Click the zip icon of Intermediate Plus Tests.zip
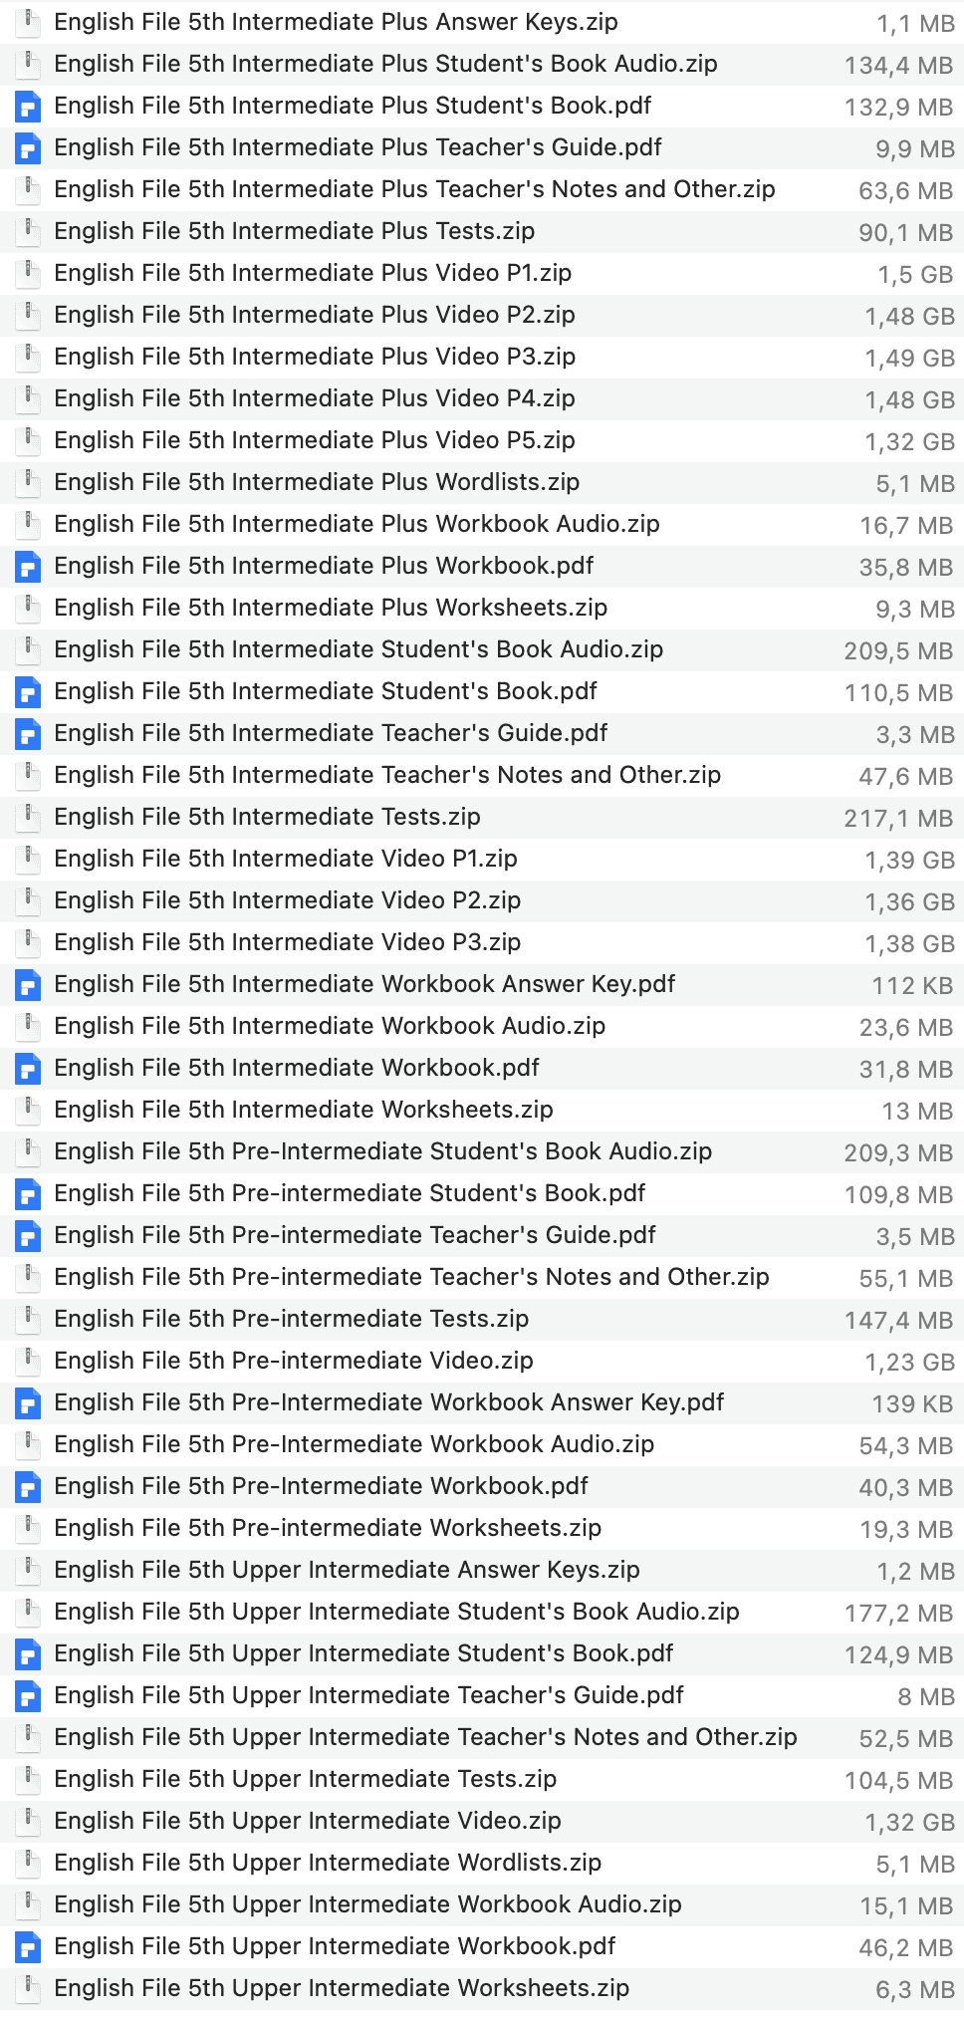964x2018 pixels. [29, 230]
